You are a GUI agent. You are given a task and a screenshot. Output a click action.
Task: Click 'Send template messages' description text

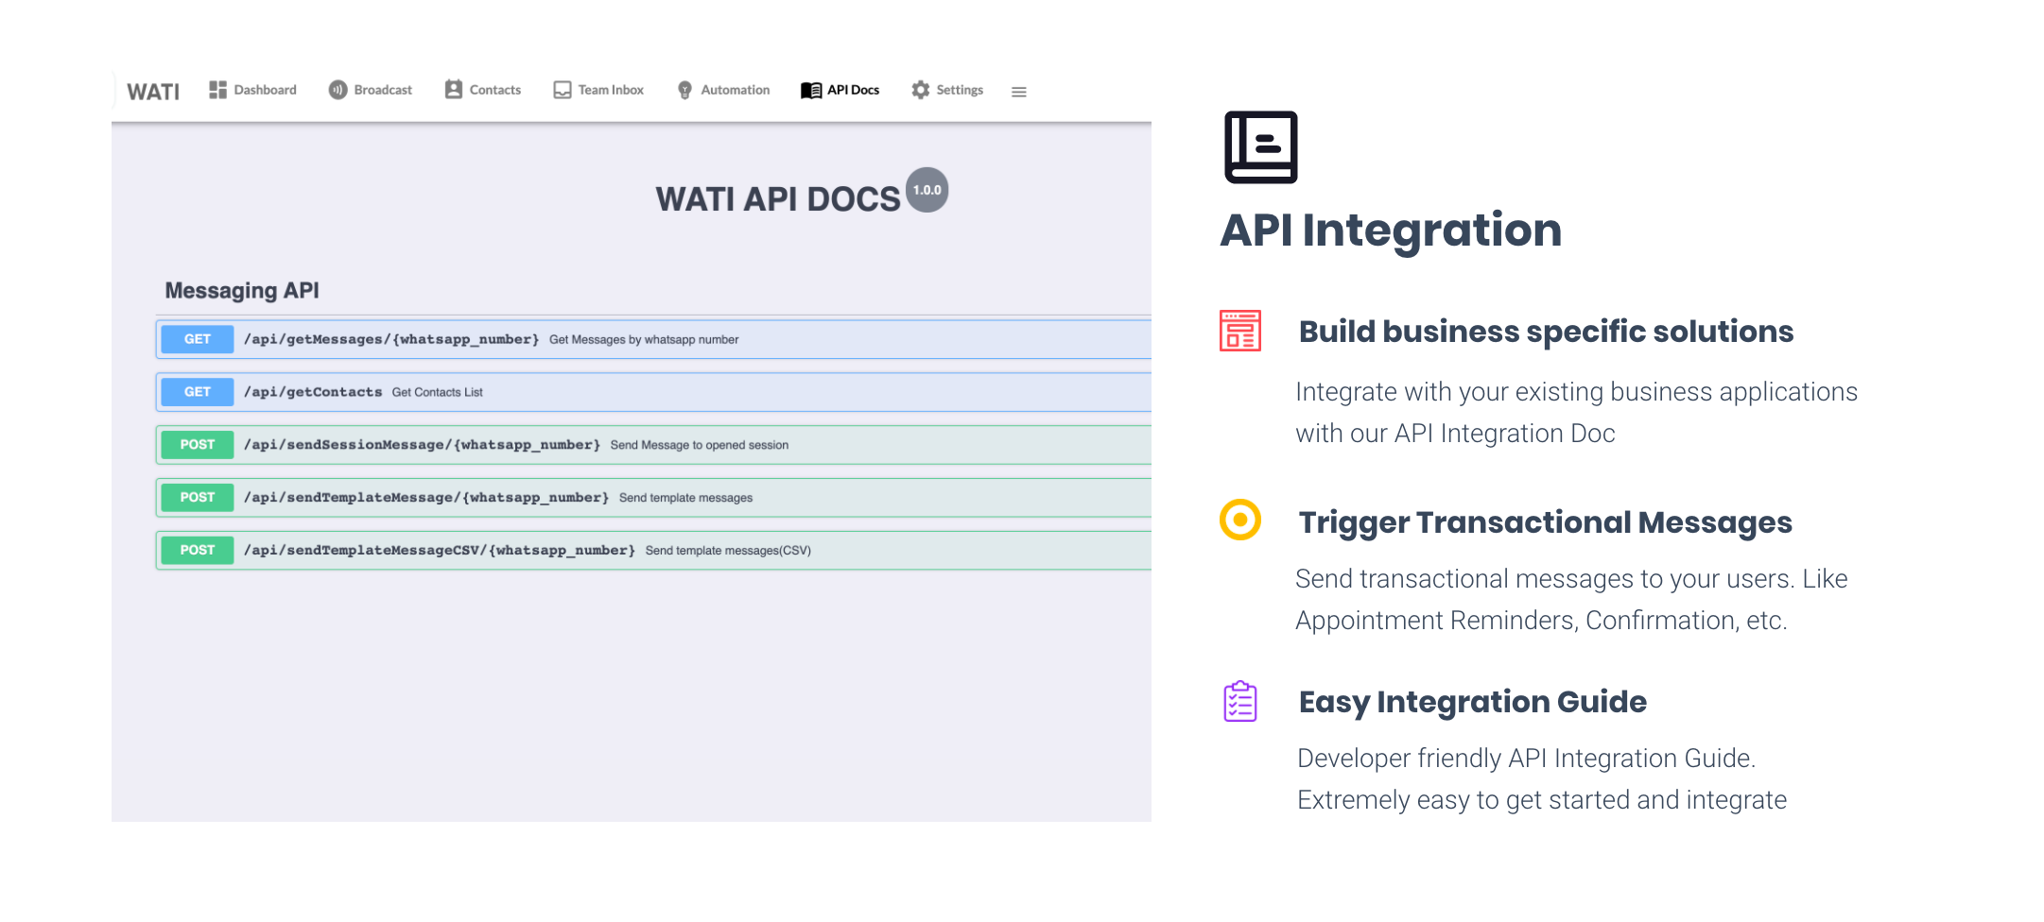pos(685,498)
